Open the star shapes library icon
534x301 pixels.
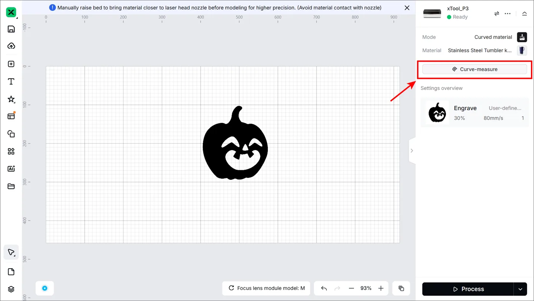[11, 99]
